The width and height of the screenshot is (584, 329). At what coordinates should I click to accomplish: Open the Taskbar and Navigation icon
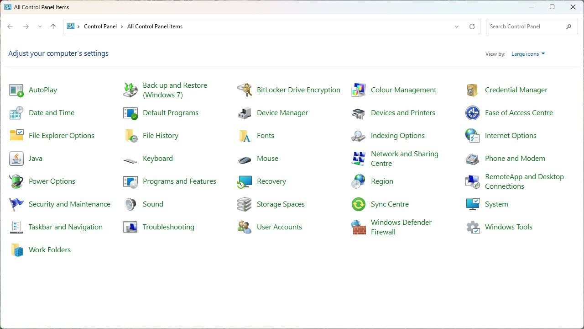point(16,227)
